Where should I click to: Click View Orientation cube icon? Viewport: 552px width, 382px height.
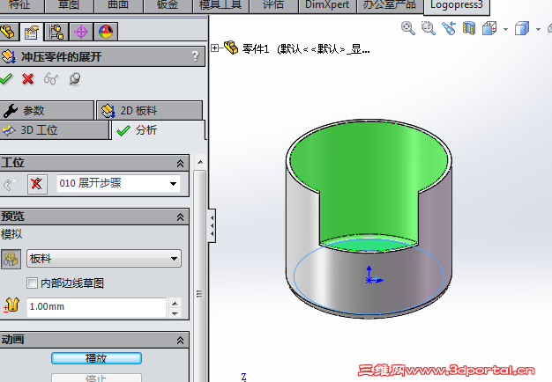489,28
